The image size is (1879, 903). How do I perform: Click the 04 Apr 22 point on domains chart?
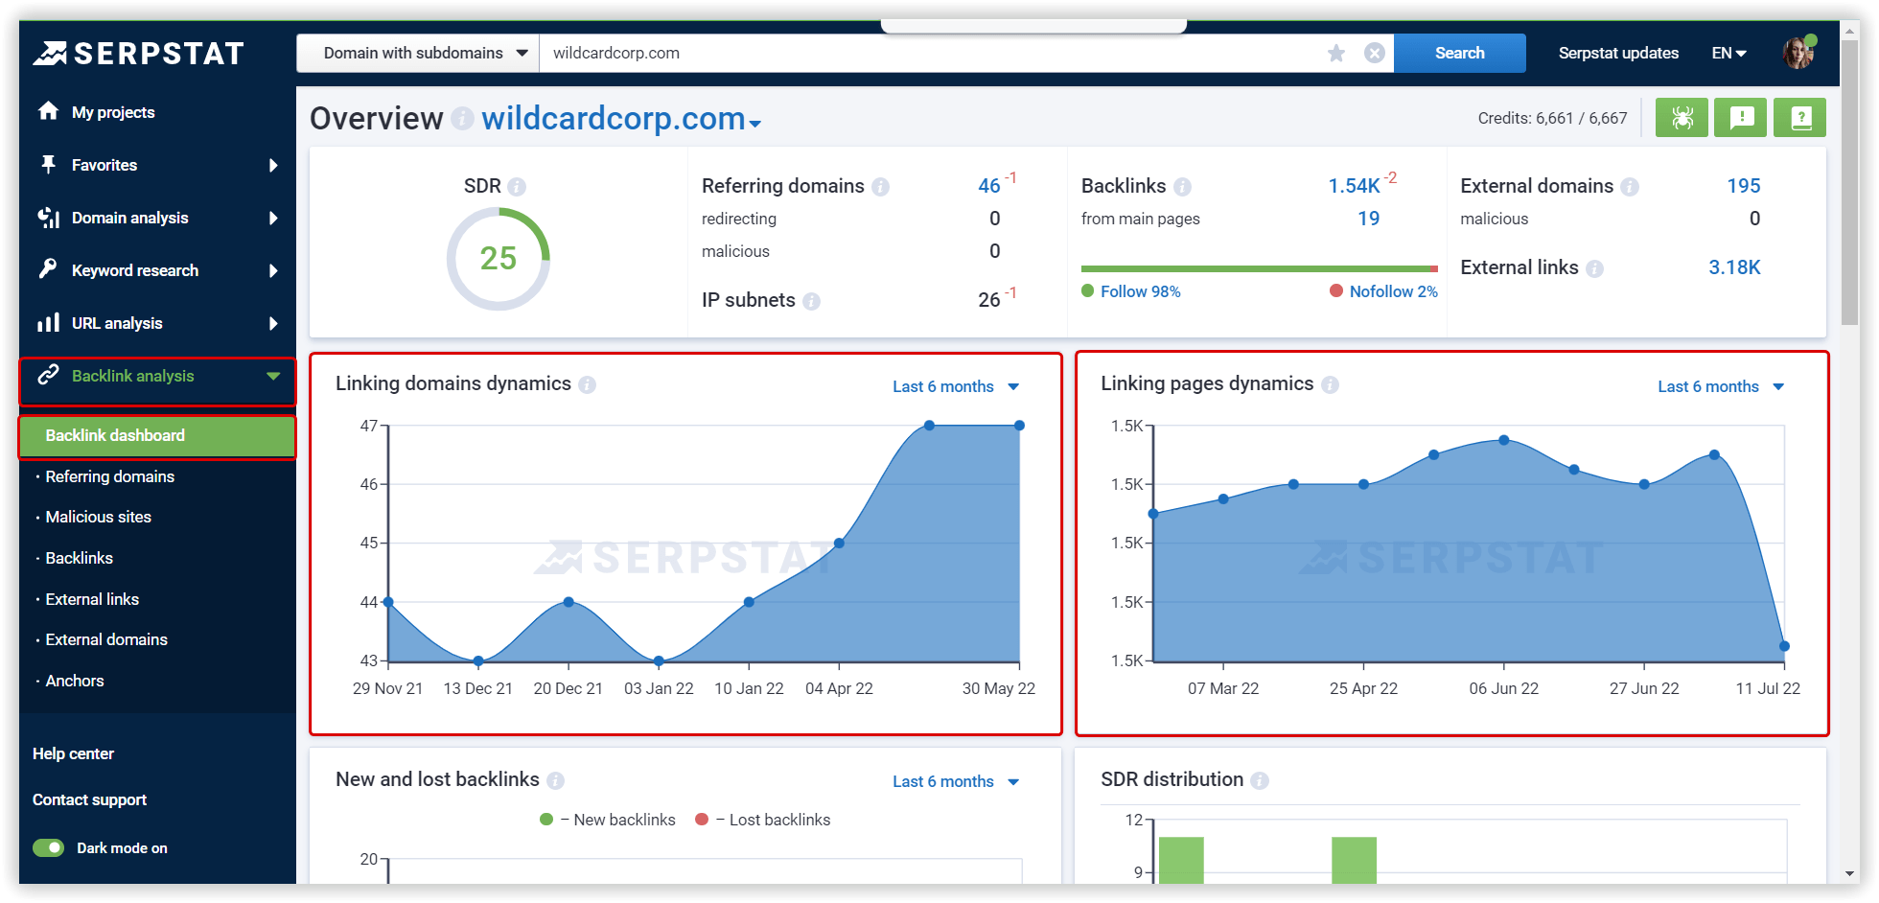(x=839, y=543)
